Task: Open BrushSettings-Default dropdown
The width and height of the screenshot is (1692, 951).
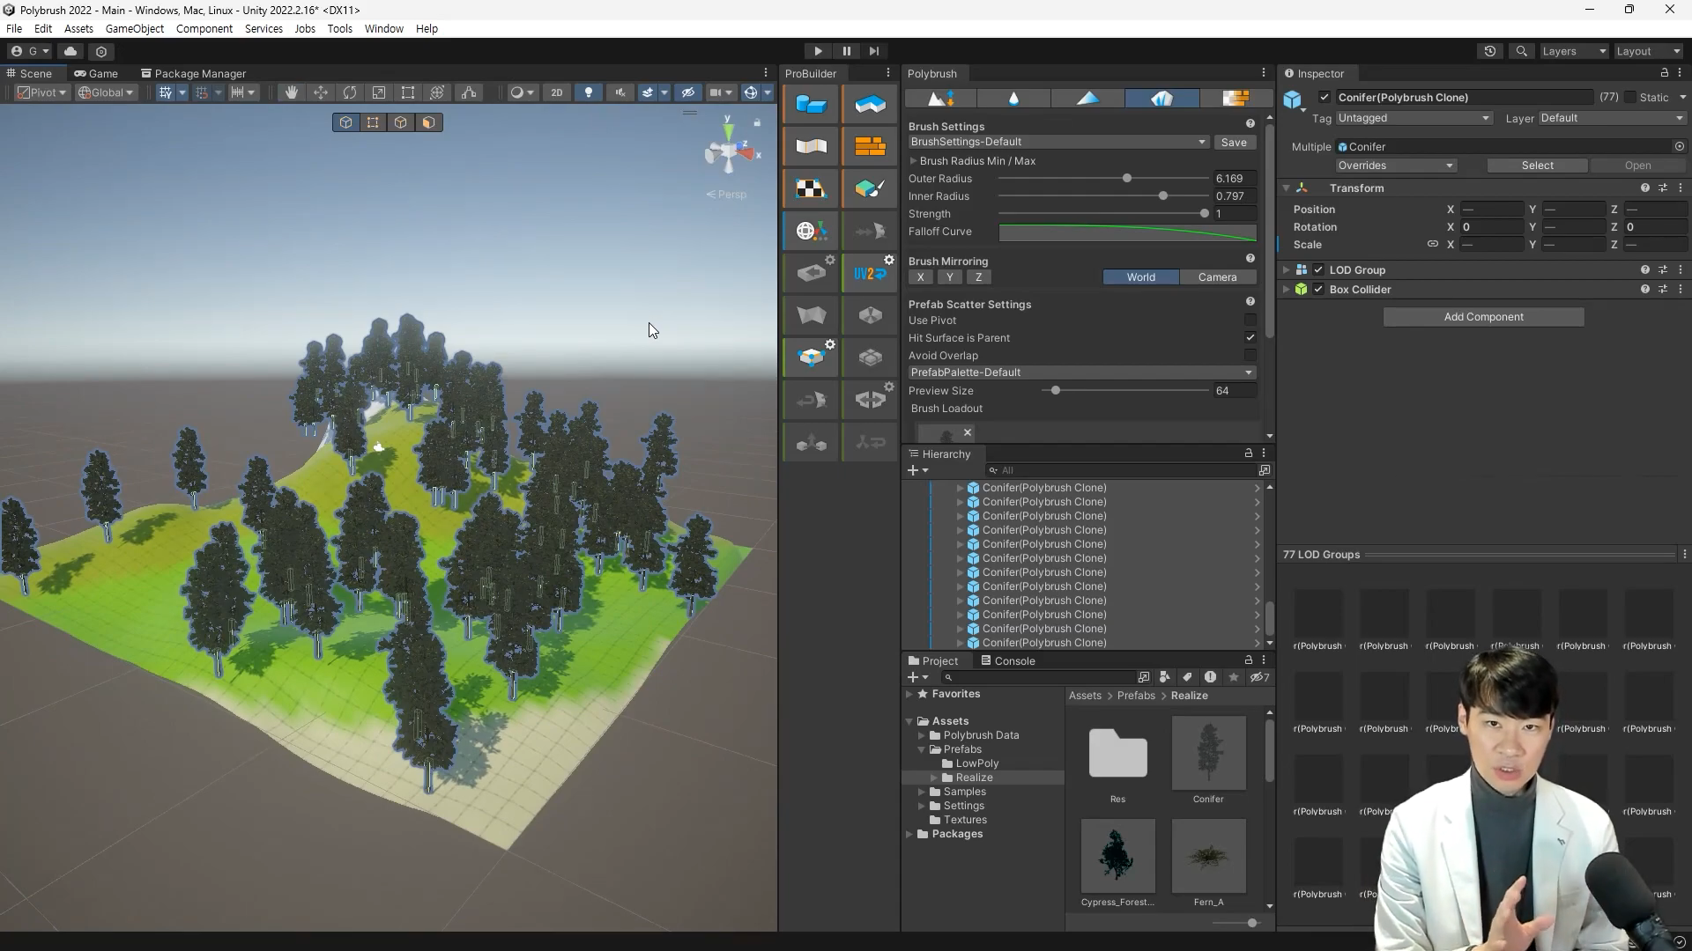Action: (1057, 142)
